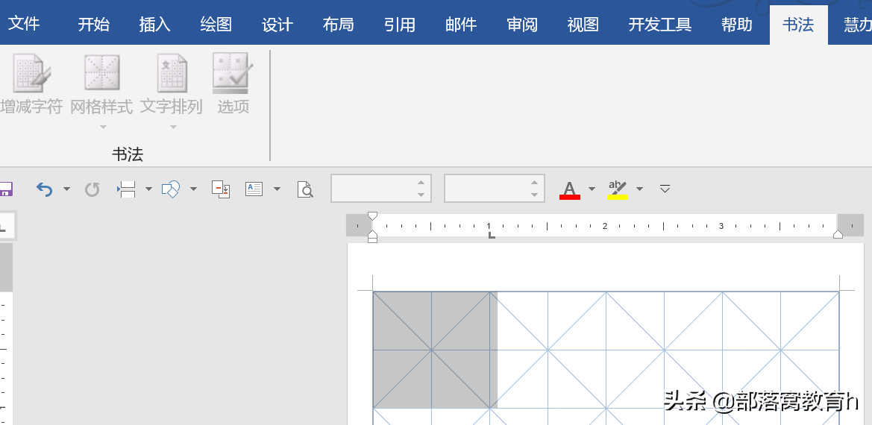Click the redo circular arrow icon
The height and width of the screenshot is (425, 872).
pyautogui.click(x=92, y=189)
